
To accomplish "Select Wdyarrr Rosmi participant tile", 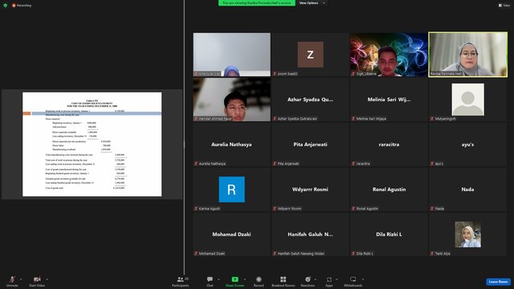I will point(311,189).
